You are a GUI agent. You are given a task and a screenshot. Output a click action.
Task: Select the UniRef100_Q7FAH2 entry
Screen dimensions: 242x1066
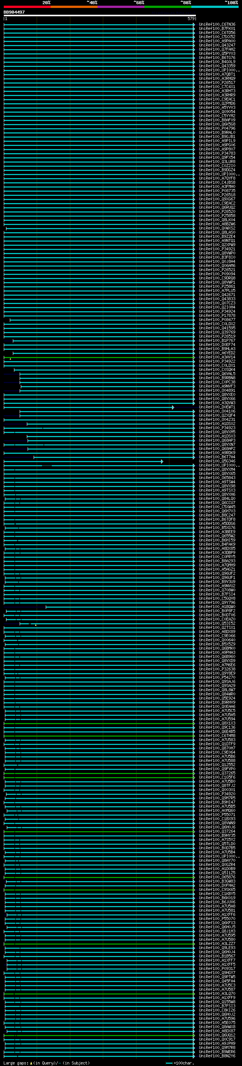pos(217,49)
